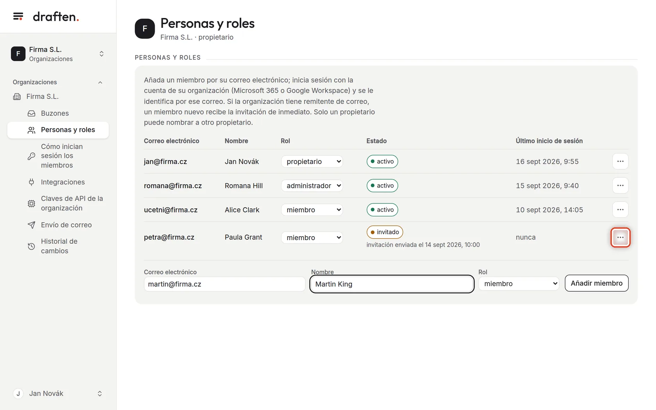The image size is (656, 410).
Task: Click the activo badge for Jan Novák
Action: pyautogui.click(x=382, y=161)
